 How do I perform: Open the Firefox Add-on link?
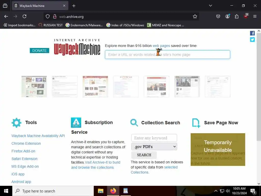[x=23, y=151]
